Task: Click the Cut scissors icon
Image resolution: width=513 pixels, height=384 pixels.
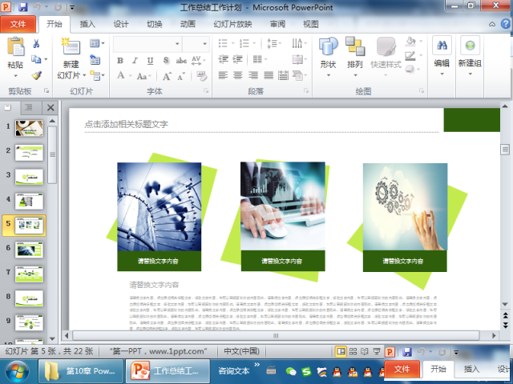Action: click(x=36, y=43)
